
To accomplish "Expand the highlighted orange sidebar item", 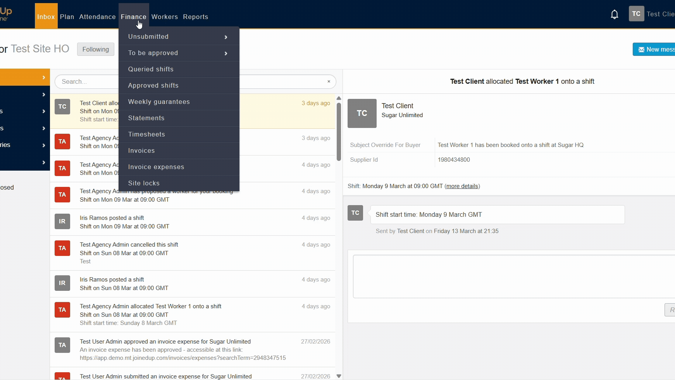I will click(x=25, y=78).
